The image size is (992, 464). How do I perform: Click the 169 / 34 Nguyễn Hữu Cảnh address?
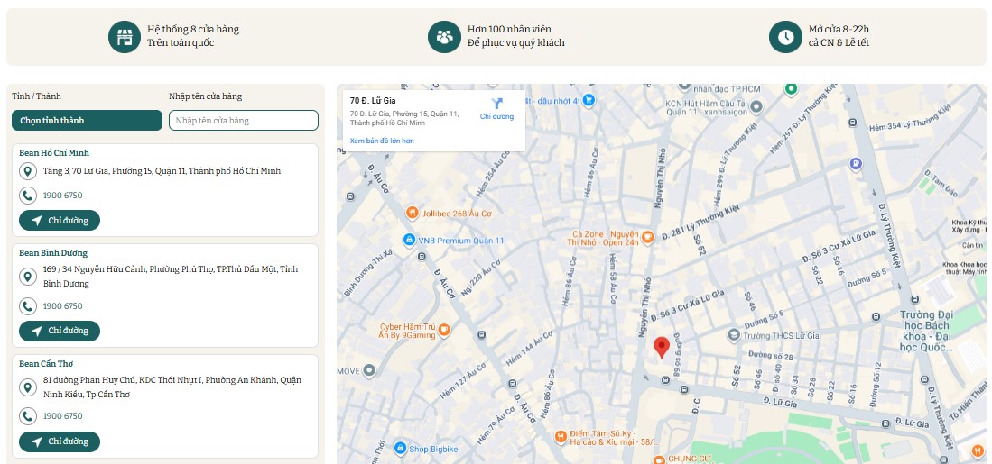(x=171, y=277)
